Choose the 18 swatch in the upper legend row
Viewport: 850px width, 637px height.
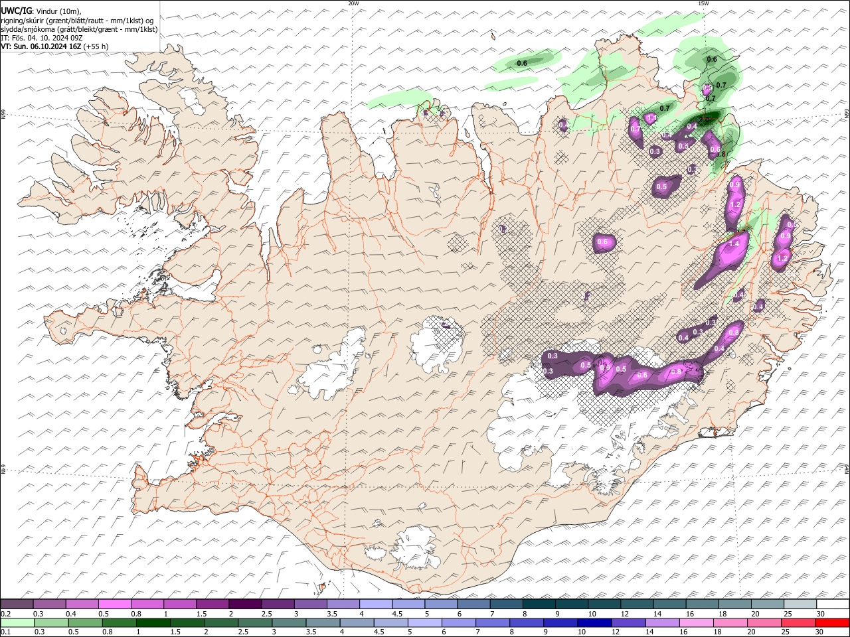(x=734, y=604)
